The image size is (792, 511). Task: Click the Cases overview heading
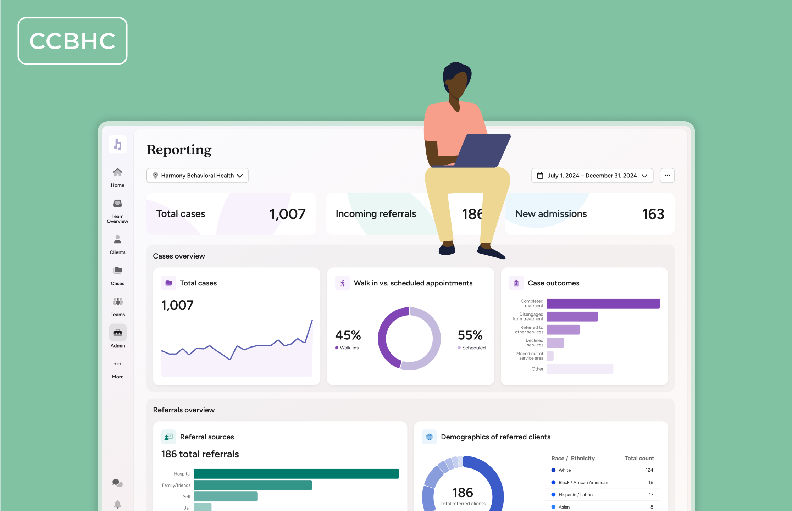[x=179, y=256]
